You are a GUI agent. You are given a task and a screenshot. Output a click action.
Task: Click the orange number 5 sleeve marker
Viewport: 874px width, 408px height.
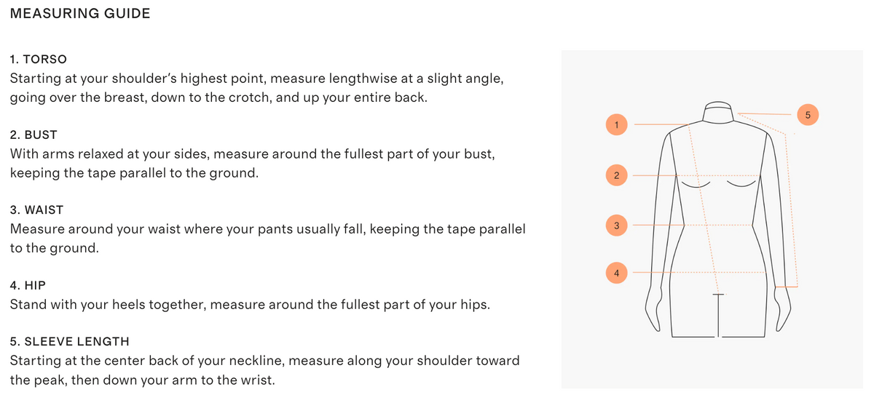coord(808,113)
